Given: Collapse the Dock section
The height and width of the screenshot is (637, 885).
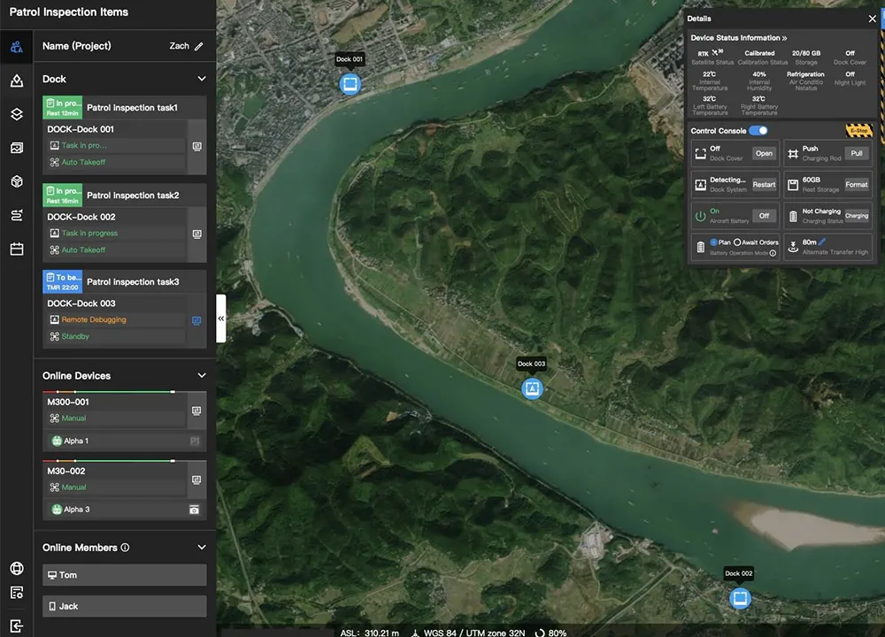Looking at the screenshot, I should (x=202, y=79).
